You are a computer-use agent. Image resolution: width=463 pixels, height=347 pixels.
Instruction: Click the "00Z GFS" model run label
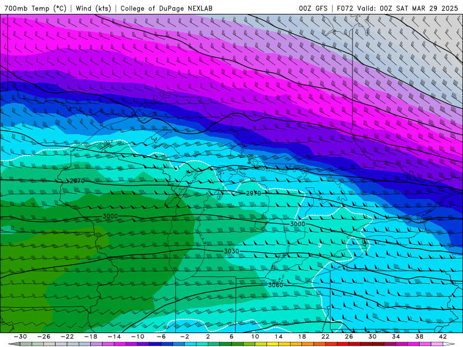click(313, 8)
